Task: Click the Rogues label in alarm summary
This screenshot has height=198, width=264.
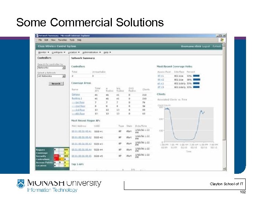Action: coord(40,150)
